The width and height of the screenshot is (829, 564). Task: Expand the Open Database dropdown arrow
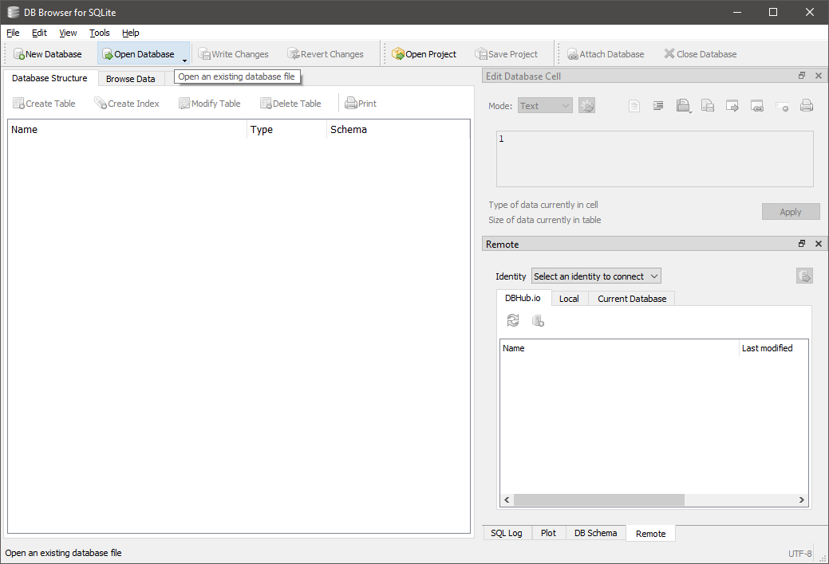[x=184, y=59]
